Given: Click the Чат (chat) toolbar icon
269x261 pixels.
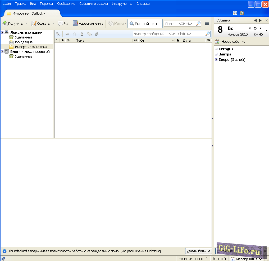Looking at the screenshot, I should point(64,24).
